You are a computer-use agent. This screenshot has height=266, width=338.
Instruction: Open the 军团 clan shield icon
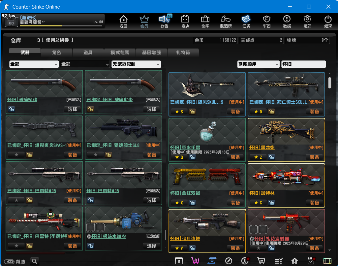(x=267, y=21)
